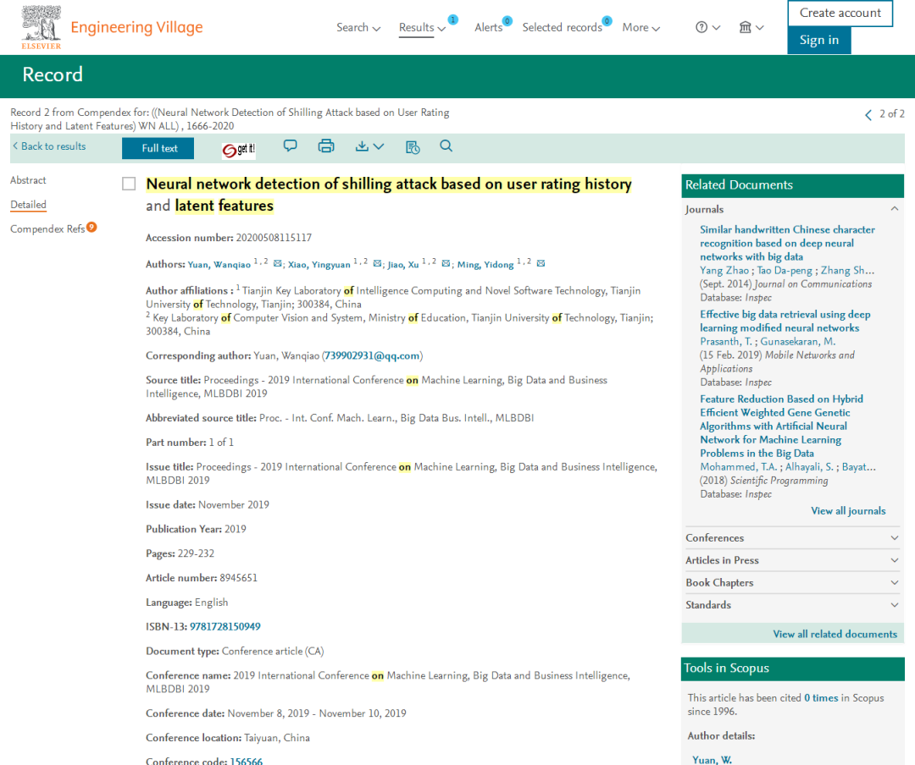
Task: Open author Yuan, Wanqiao link
Action: [219, 265]
